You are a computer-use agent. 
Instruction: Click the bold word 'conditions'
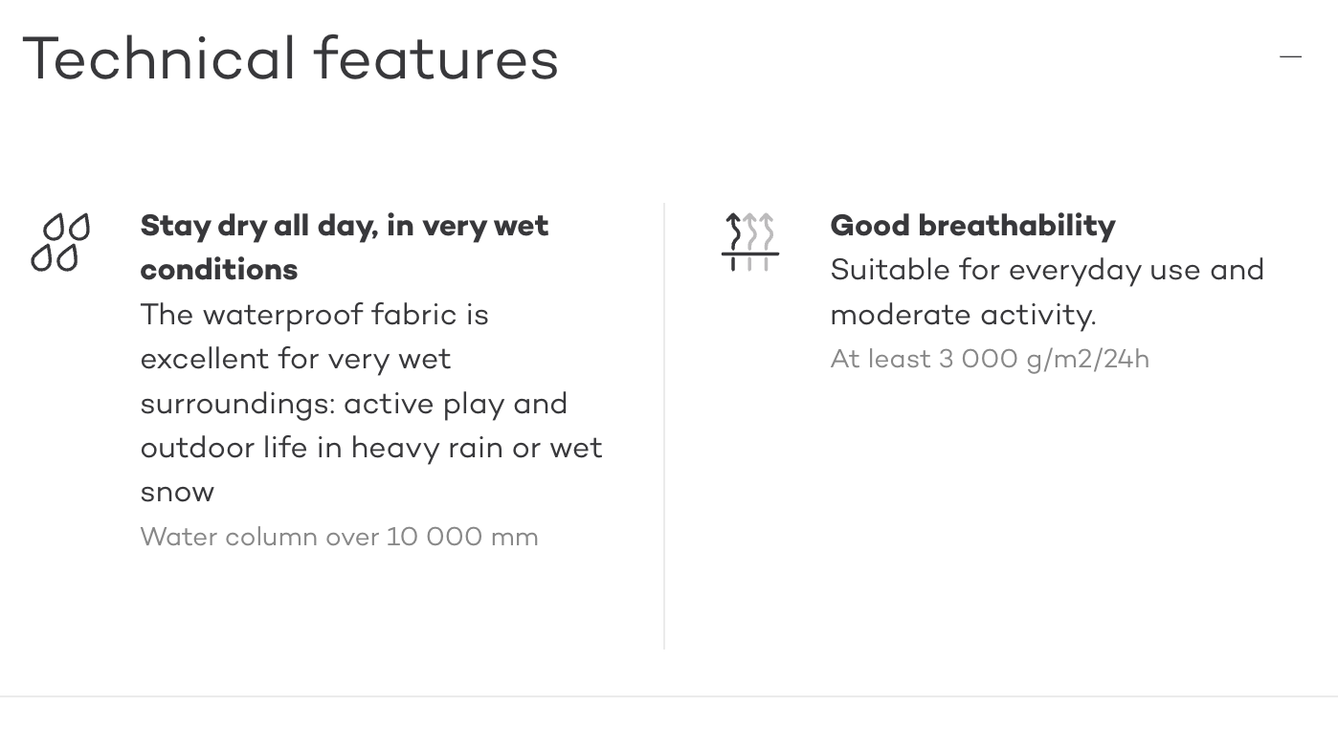218,270
